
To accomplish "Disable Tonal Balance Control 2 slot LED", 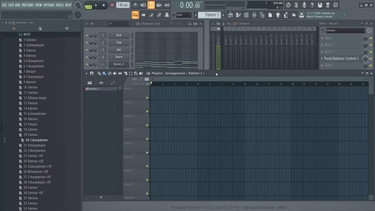I will coord(371,59).
